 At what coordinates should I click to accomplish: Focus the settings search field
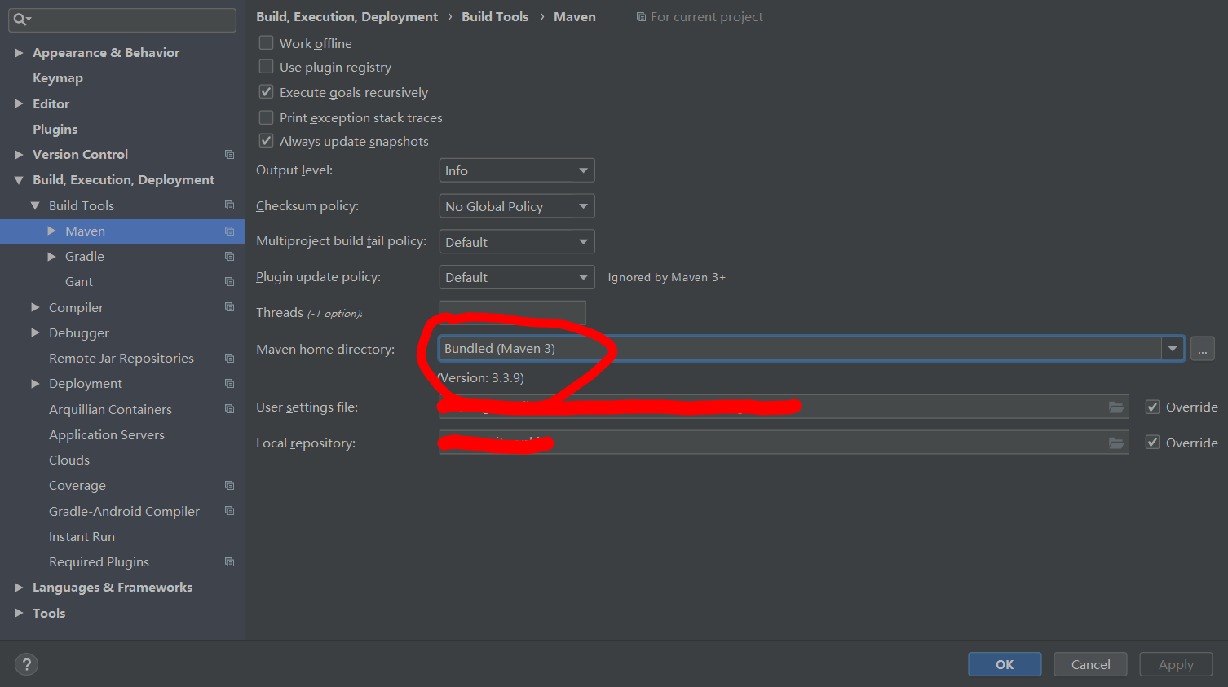click(x=122, y=20)
